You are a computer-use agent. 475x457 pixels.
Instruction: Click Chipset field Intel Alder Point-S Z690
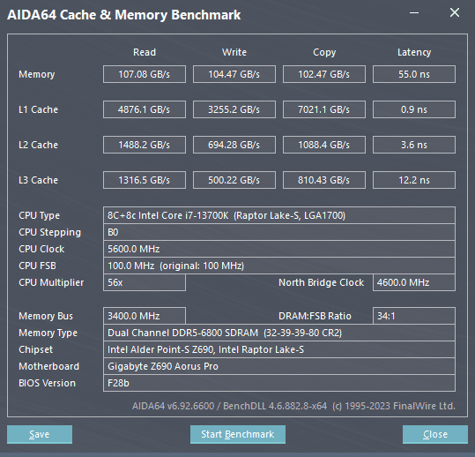[x=279, y=349]
